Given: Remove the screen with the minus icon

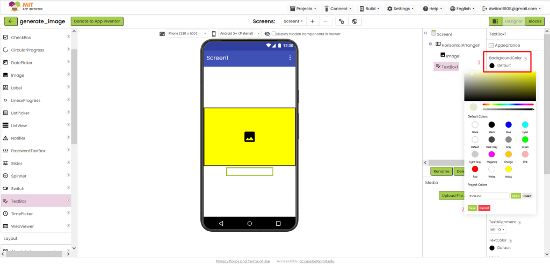Looking at the screenshot, I should point(325,21).
